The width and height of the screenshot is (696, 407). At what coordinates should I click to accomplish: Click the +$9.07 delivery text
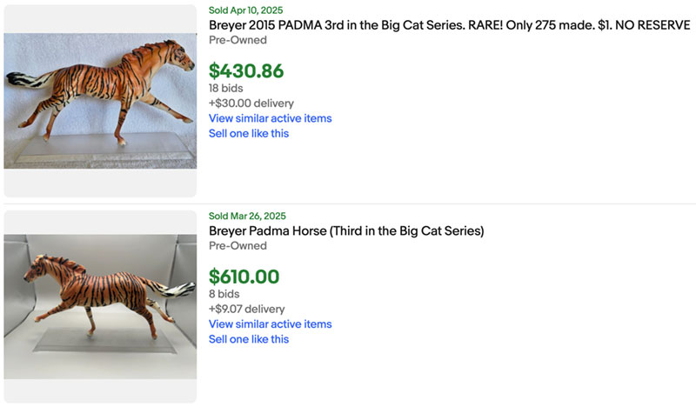pyautogui.click(x=248, y=309)
